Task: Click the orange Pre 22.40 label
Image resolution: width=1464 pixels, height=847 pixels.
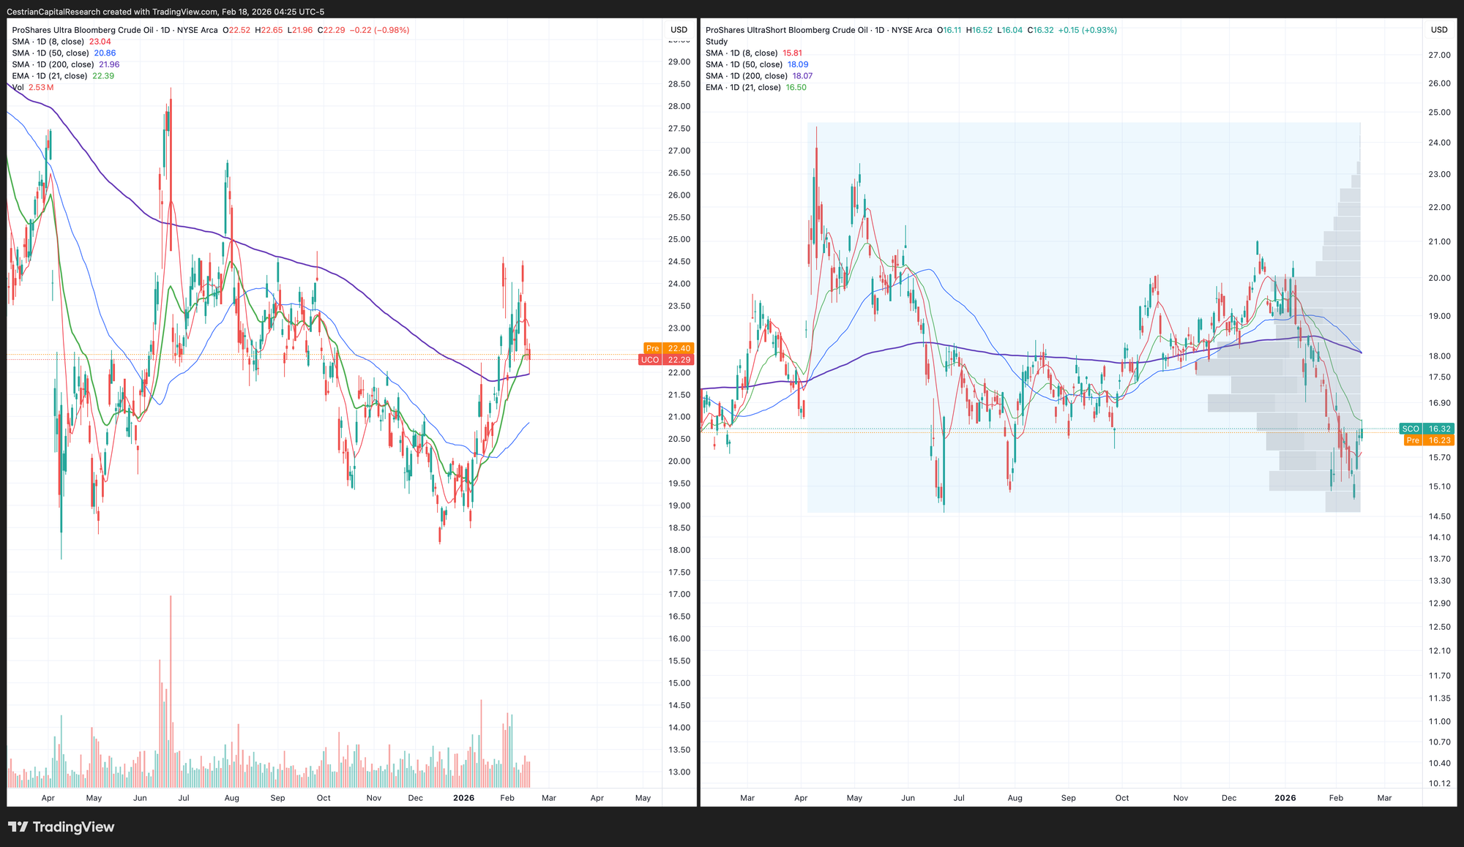Action: [x=668, y=348]
